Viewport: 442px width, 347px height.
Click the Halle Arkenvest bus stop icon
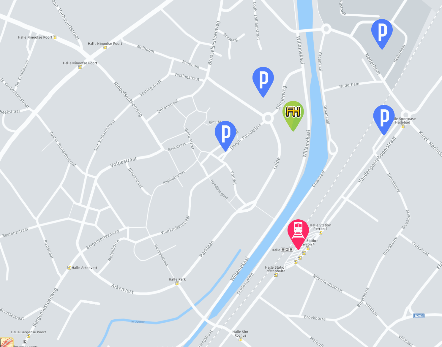pyautogui.click(x=69, y=268)
